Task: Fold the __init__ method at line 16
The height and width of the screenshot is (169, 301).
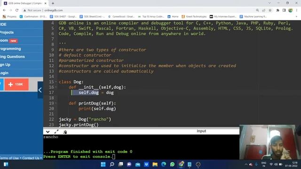Action: point(56,87)
